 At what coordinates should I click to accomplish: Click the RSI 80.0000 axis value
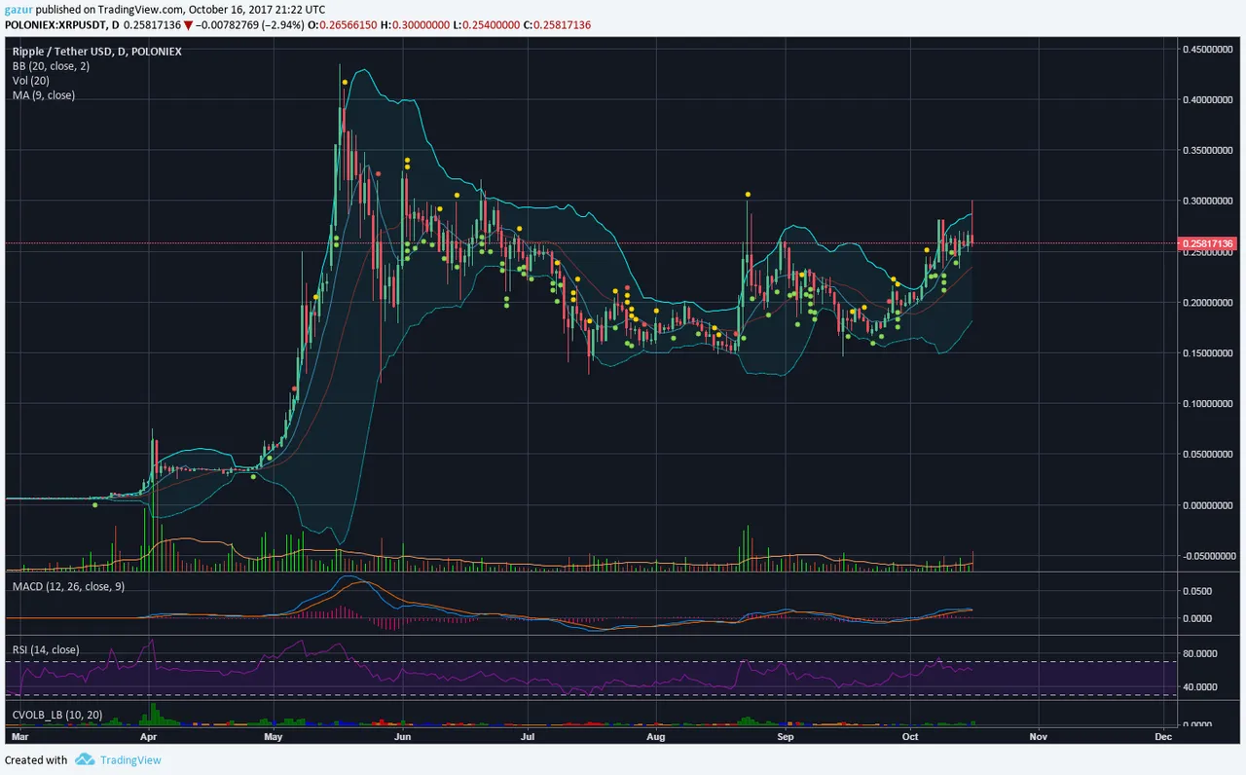click(1200, 654)
